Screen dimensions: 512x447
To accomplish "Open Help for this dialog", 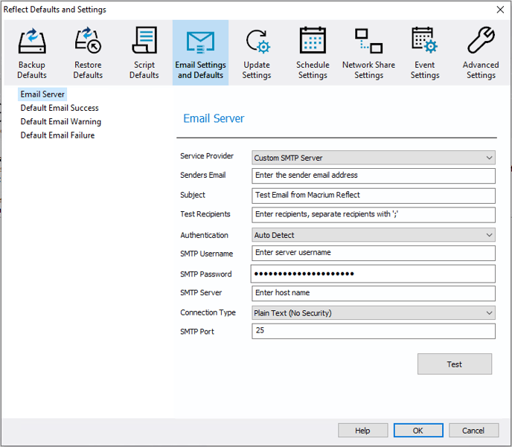I will 362,431.
